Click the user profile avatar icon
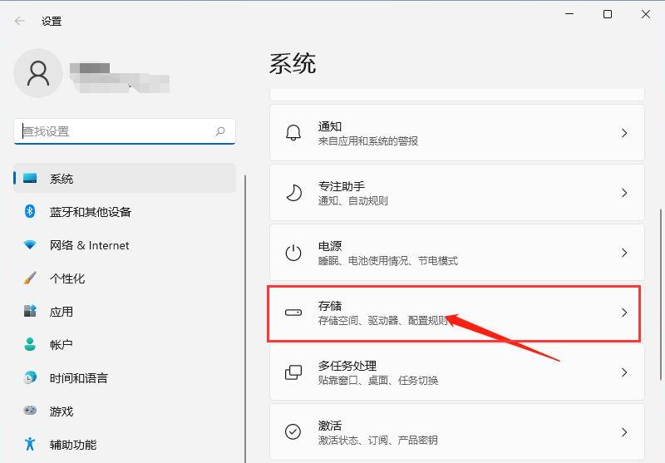 (38, 73)
